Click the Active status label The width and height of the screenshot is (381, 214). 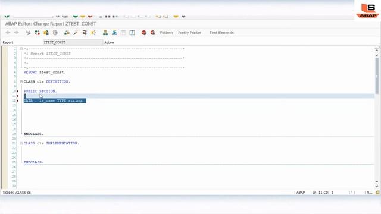pyautogui.click(x=109, y=42)
